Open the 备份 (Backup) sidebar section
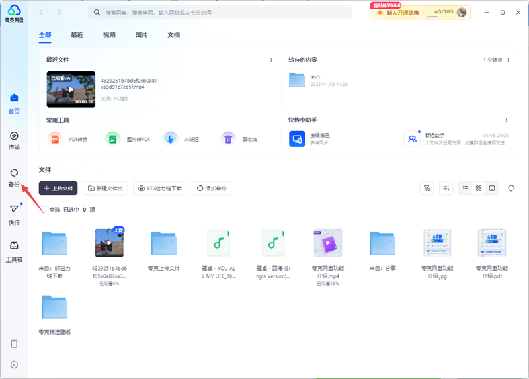The width and height of the screenshot is (529, 379). tap(14, 177)
